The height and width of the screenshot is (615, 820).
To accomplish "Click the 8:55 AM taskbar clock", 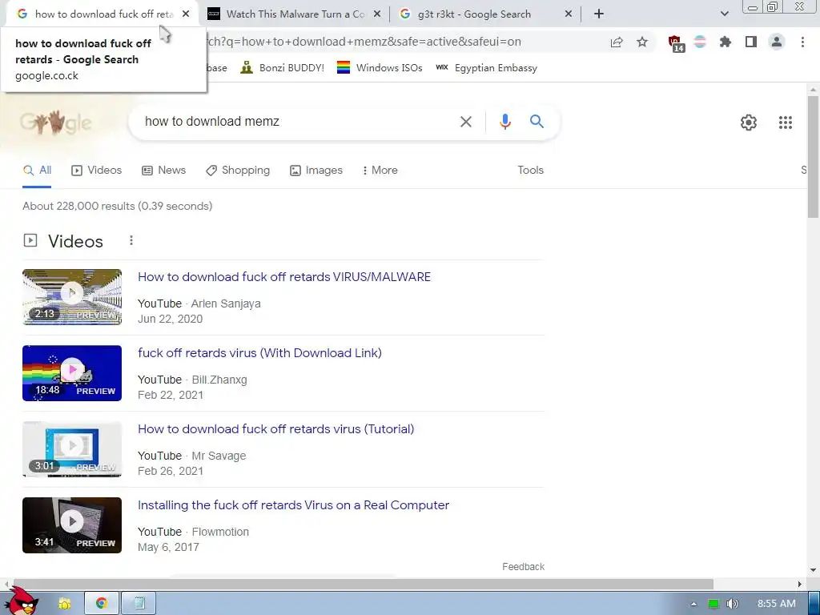I will tap(776, 604).
